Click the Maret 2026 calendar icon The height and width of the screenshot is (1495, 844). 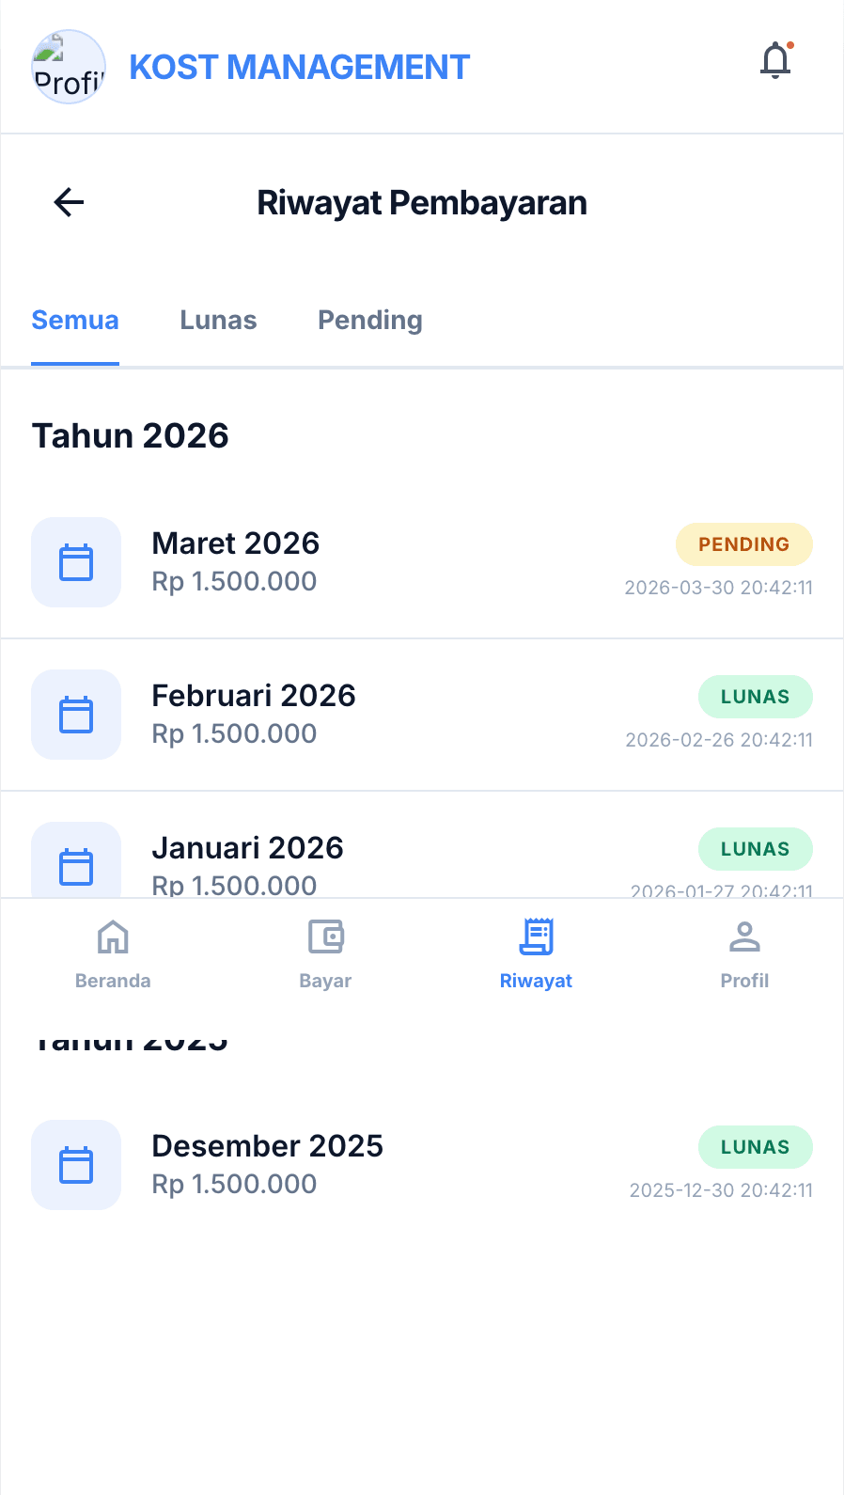(x=76, y=562)
